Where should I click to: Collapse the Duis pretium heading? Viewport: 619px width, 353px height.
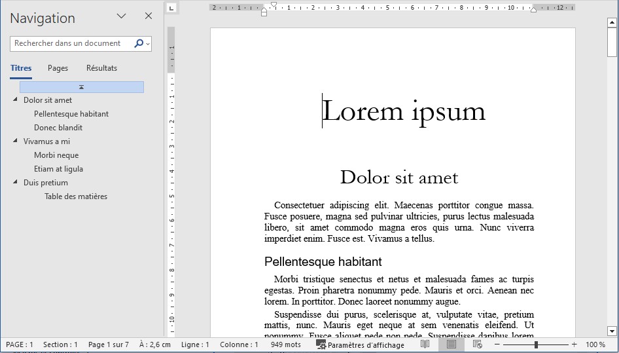click(x=15, y=183)
